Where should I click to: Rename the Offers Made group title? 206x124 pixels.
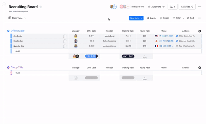coord(18,31)
